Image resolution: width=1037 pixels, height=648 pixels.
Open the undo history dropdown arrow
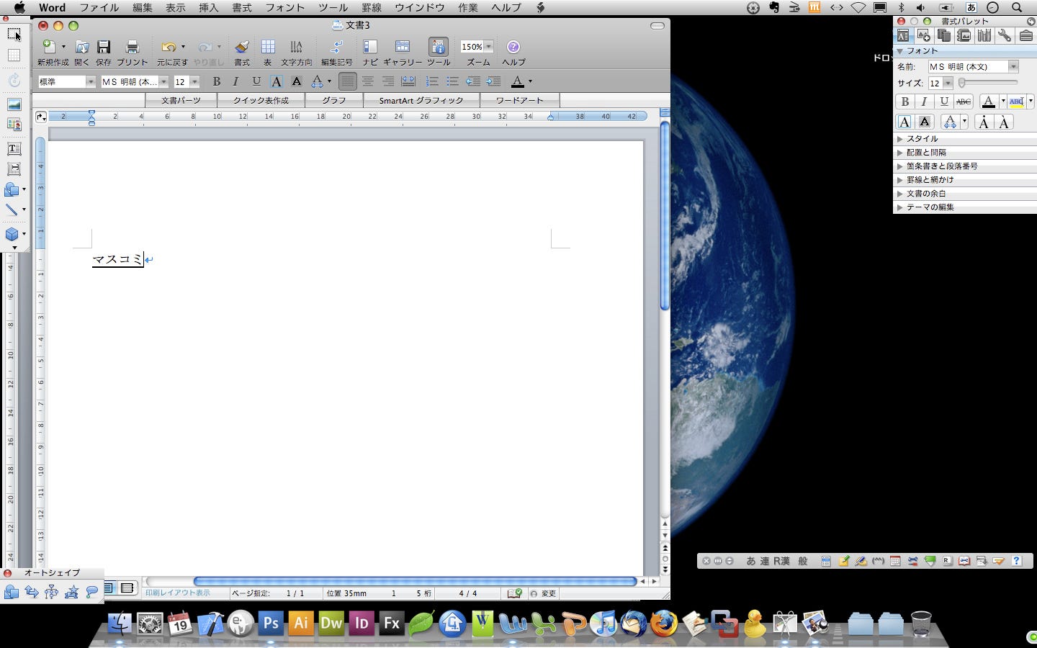point(183,47)
